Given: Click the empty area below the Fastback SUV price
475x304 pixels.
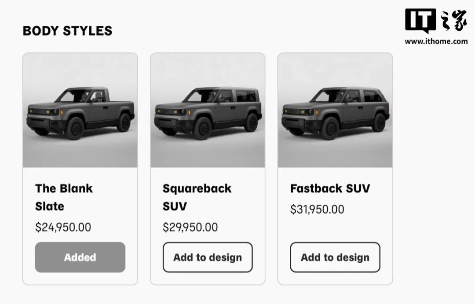Looking at the screenshot, I should pyautogui.click(x=335, y=228).
